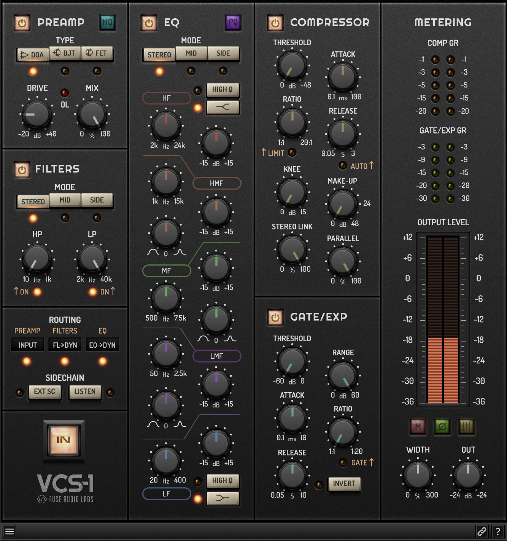
Task: Select the FET preamp type
Action: coord(97,53)
